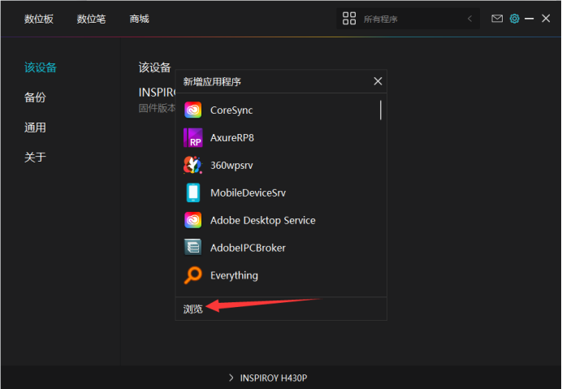Viewport: 562px width, 389px height.
Task: Click the INSPIROY H430P device name
Action: [274, 378]
